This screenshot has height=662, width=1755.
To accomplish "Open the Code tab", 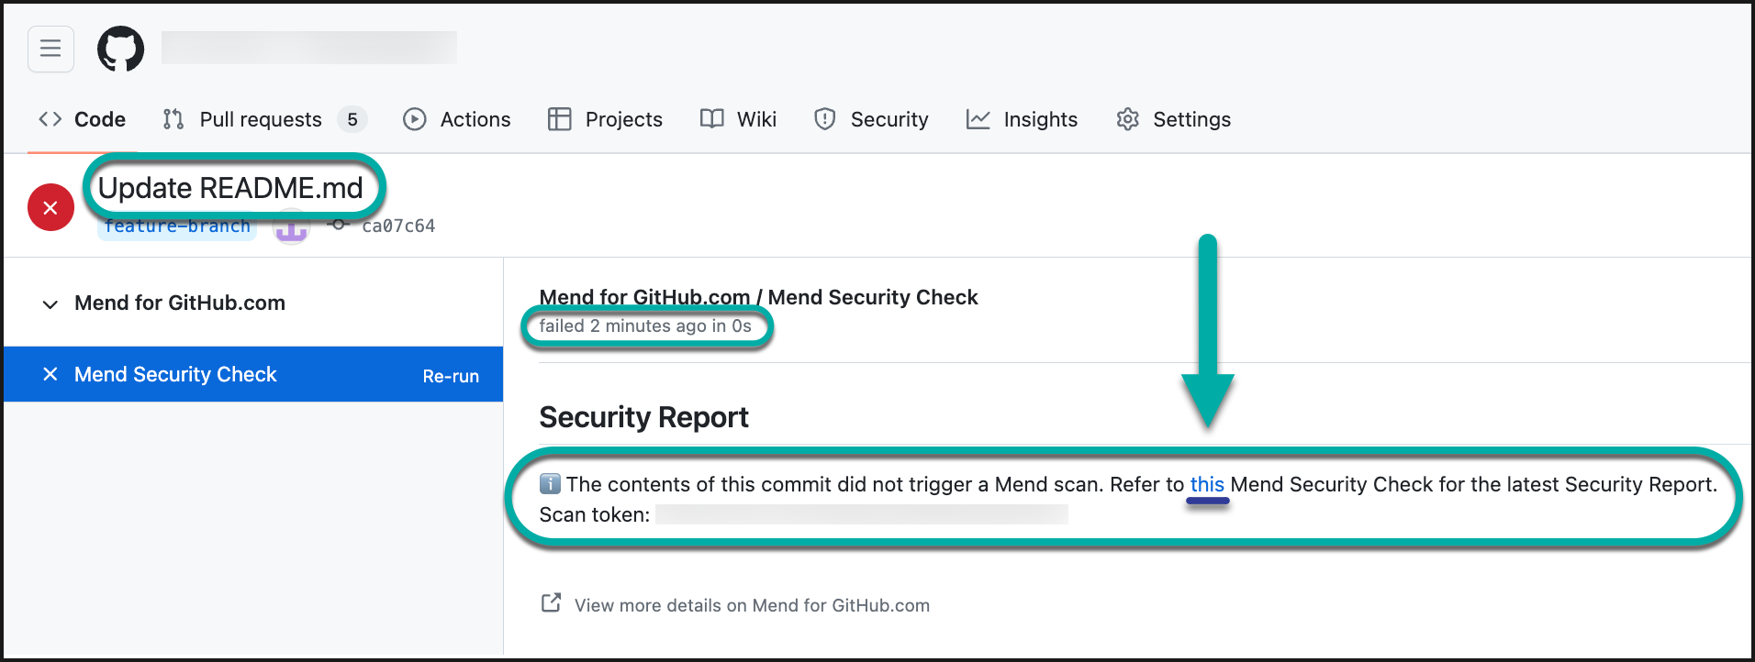I will [x=83, y=119].
